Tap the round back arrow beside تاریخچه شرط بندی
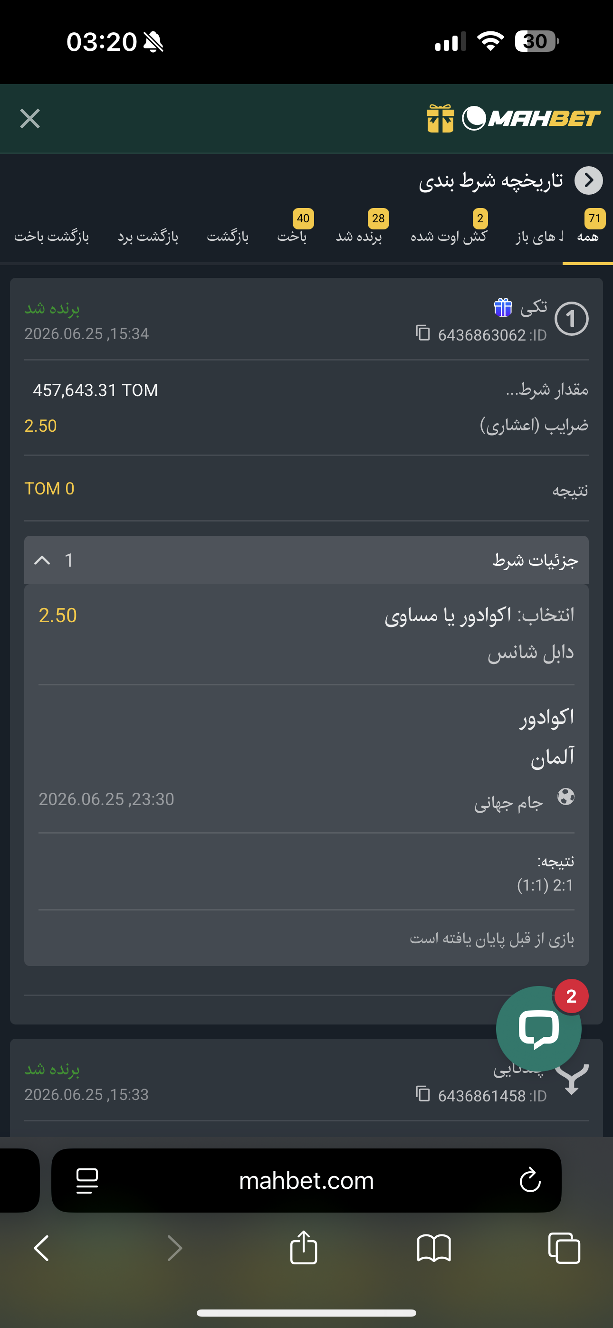The width and height of the screenshot is (613, 1328). pos(589,180)
